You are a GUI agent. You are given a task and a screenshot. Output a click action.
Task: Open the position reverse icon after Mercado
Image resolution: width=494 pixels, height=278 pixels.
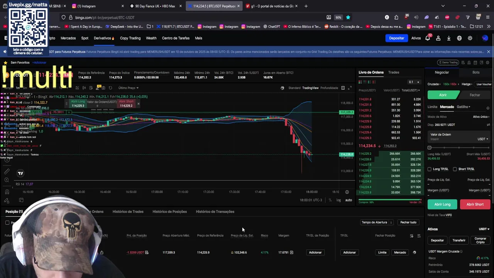pos(414,252)
